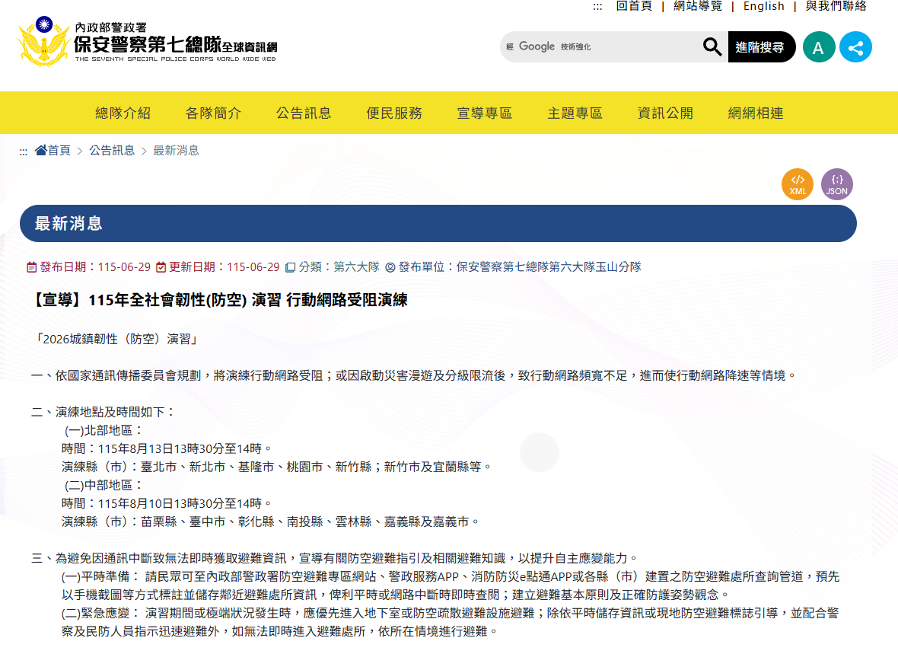Click calendar icon beside 發布日期
The height and width of the screenshot is (654, 898).
32,267
